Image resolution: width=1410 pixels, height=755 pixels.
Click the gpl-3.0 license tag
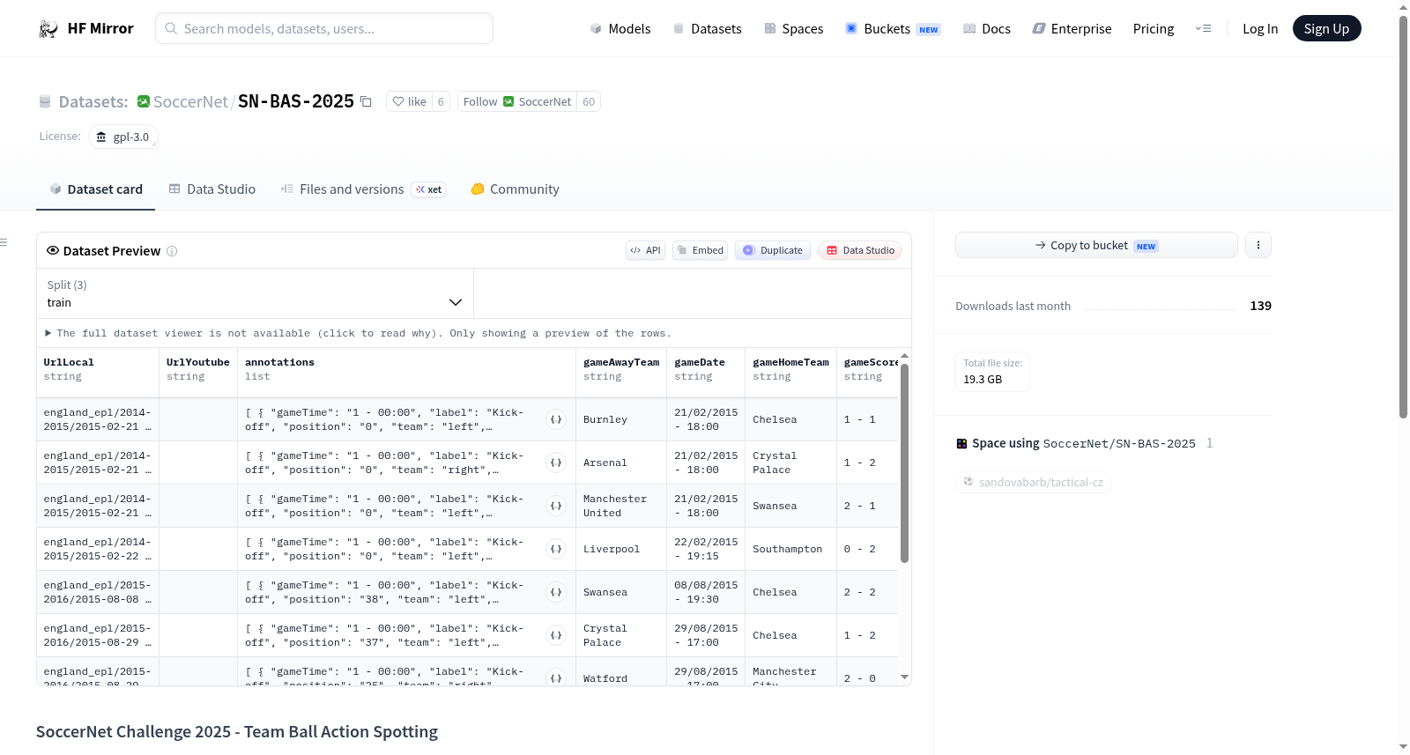(123, 137)
